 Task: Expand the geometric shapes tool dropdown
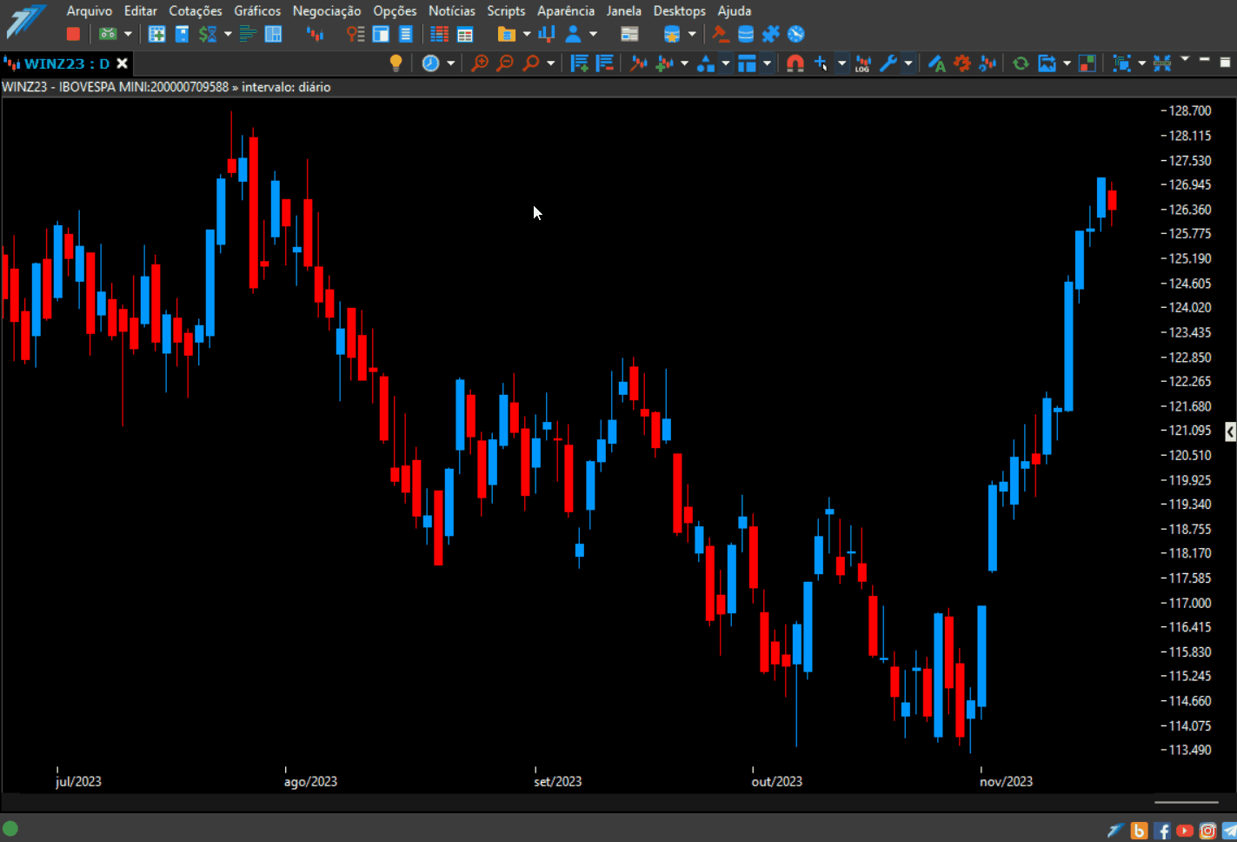pyautogui.click(x=726, y=63)
